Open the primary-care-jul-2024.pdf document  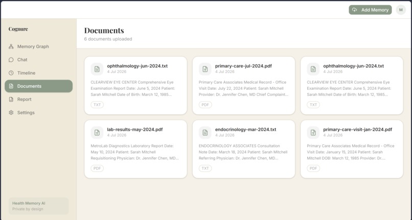pos(244,86)
